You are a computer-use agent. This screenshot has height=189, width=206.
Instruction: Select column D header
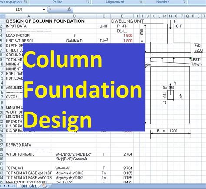122,16
